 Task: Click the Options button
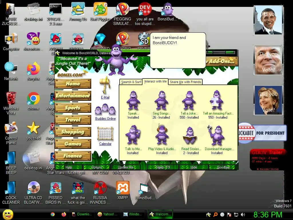click(97, 167)
